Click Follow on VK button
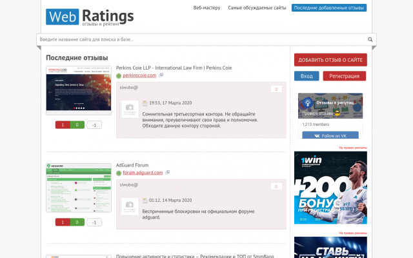This screenshot has width=413, height=258. click(x=330, y=135)
